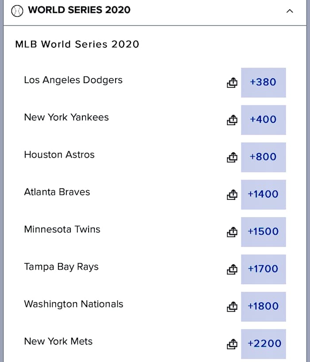Click the share icon beside Minnesota Twins
The image size is (310, 362).
click(232, 232)
